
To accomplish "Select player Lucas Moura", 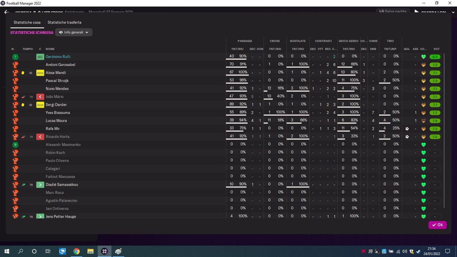I will click(56, 121).
